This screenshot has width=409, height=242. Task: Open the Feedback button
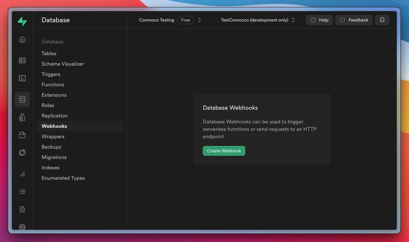pyautogui.click(x=354, y=20)
